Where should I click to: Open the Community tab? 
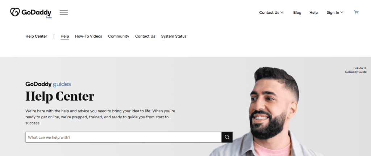click(118, 36)
